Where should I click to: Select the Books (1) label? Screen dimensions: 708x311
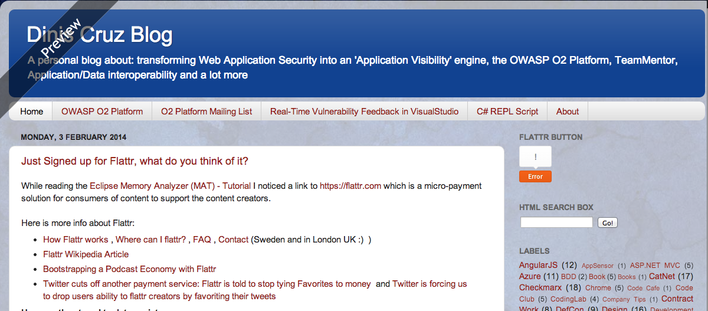click(x=627, y=277)
